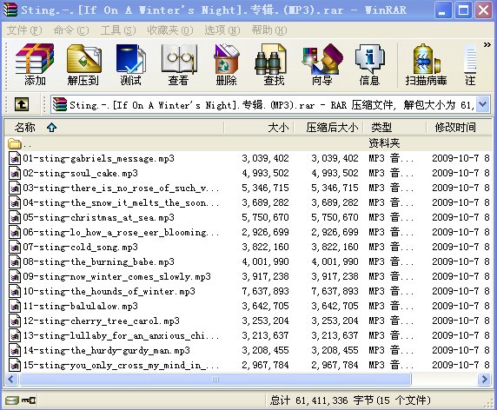Image resolution: width=497 pixels, height=410 pixels.
Task: Launch the 向导 (Wizard) tool
Action: [x=321, y=64]
